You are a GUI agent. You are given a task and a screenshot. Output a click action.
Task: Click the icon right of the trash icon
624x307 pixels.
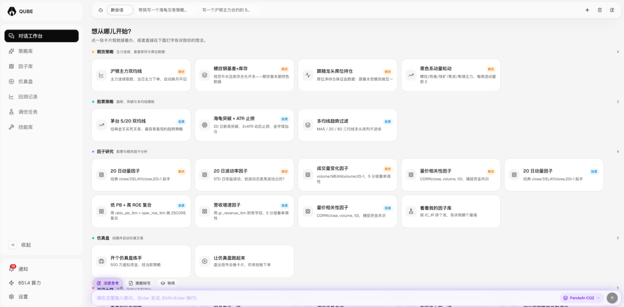pos(612,10)
